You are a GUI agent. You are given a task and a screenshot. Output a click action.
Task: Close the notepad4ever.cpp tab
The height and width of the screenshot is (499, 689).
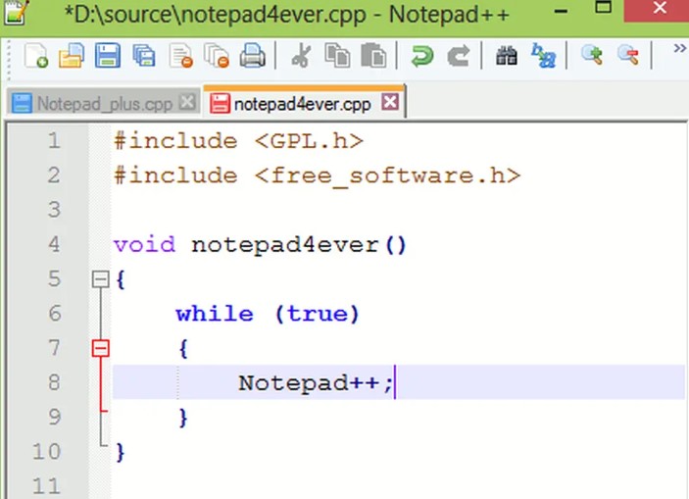(390, 102)
